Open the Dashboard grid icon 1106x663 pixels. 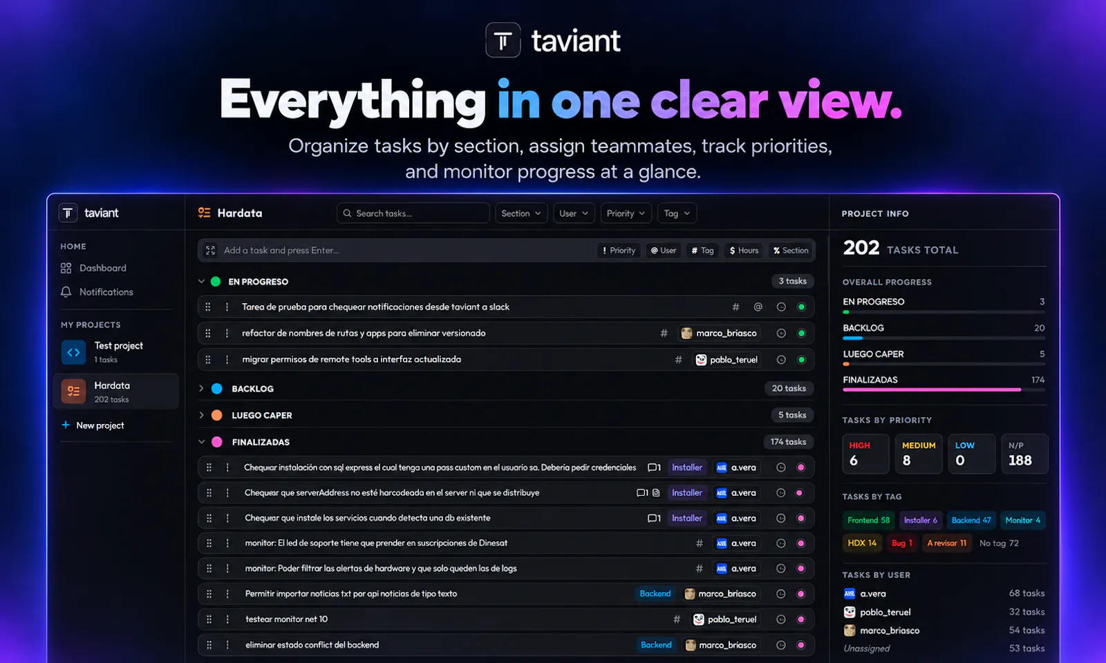(x=66, y=268)
